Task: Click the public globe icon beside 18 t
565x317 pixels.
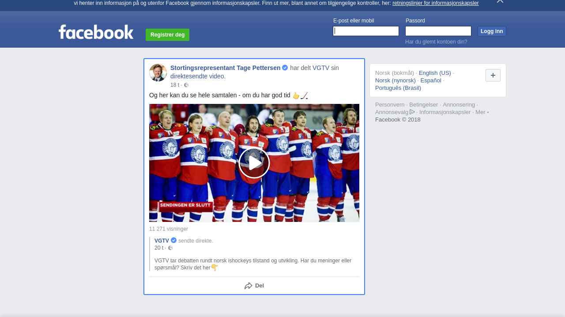Action: pyautogui.click(x=186, y=85)
